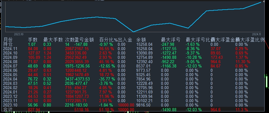This screenshot has height=113, width=269.
Task: Click total percentage 51.10 %
Action: [107, 110]
